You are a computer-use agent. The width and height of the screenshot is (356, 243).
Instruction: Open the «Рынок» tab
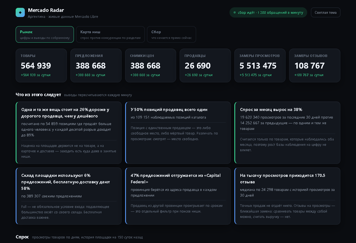45,34
